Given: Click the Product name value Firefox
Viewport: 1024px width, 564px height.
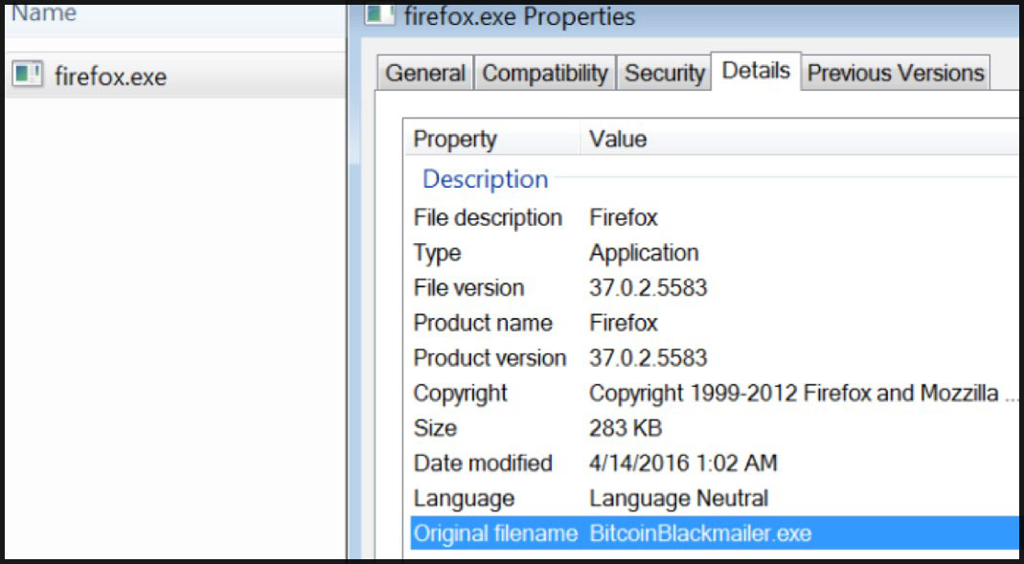Looking at the screenshot, I should (624, 323).
